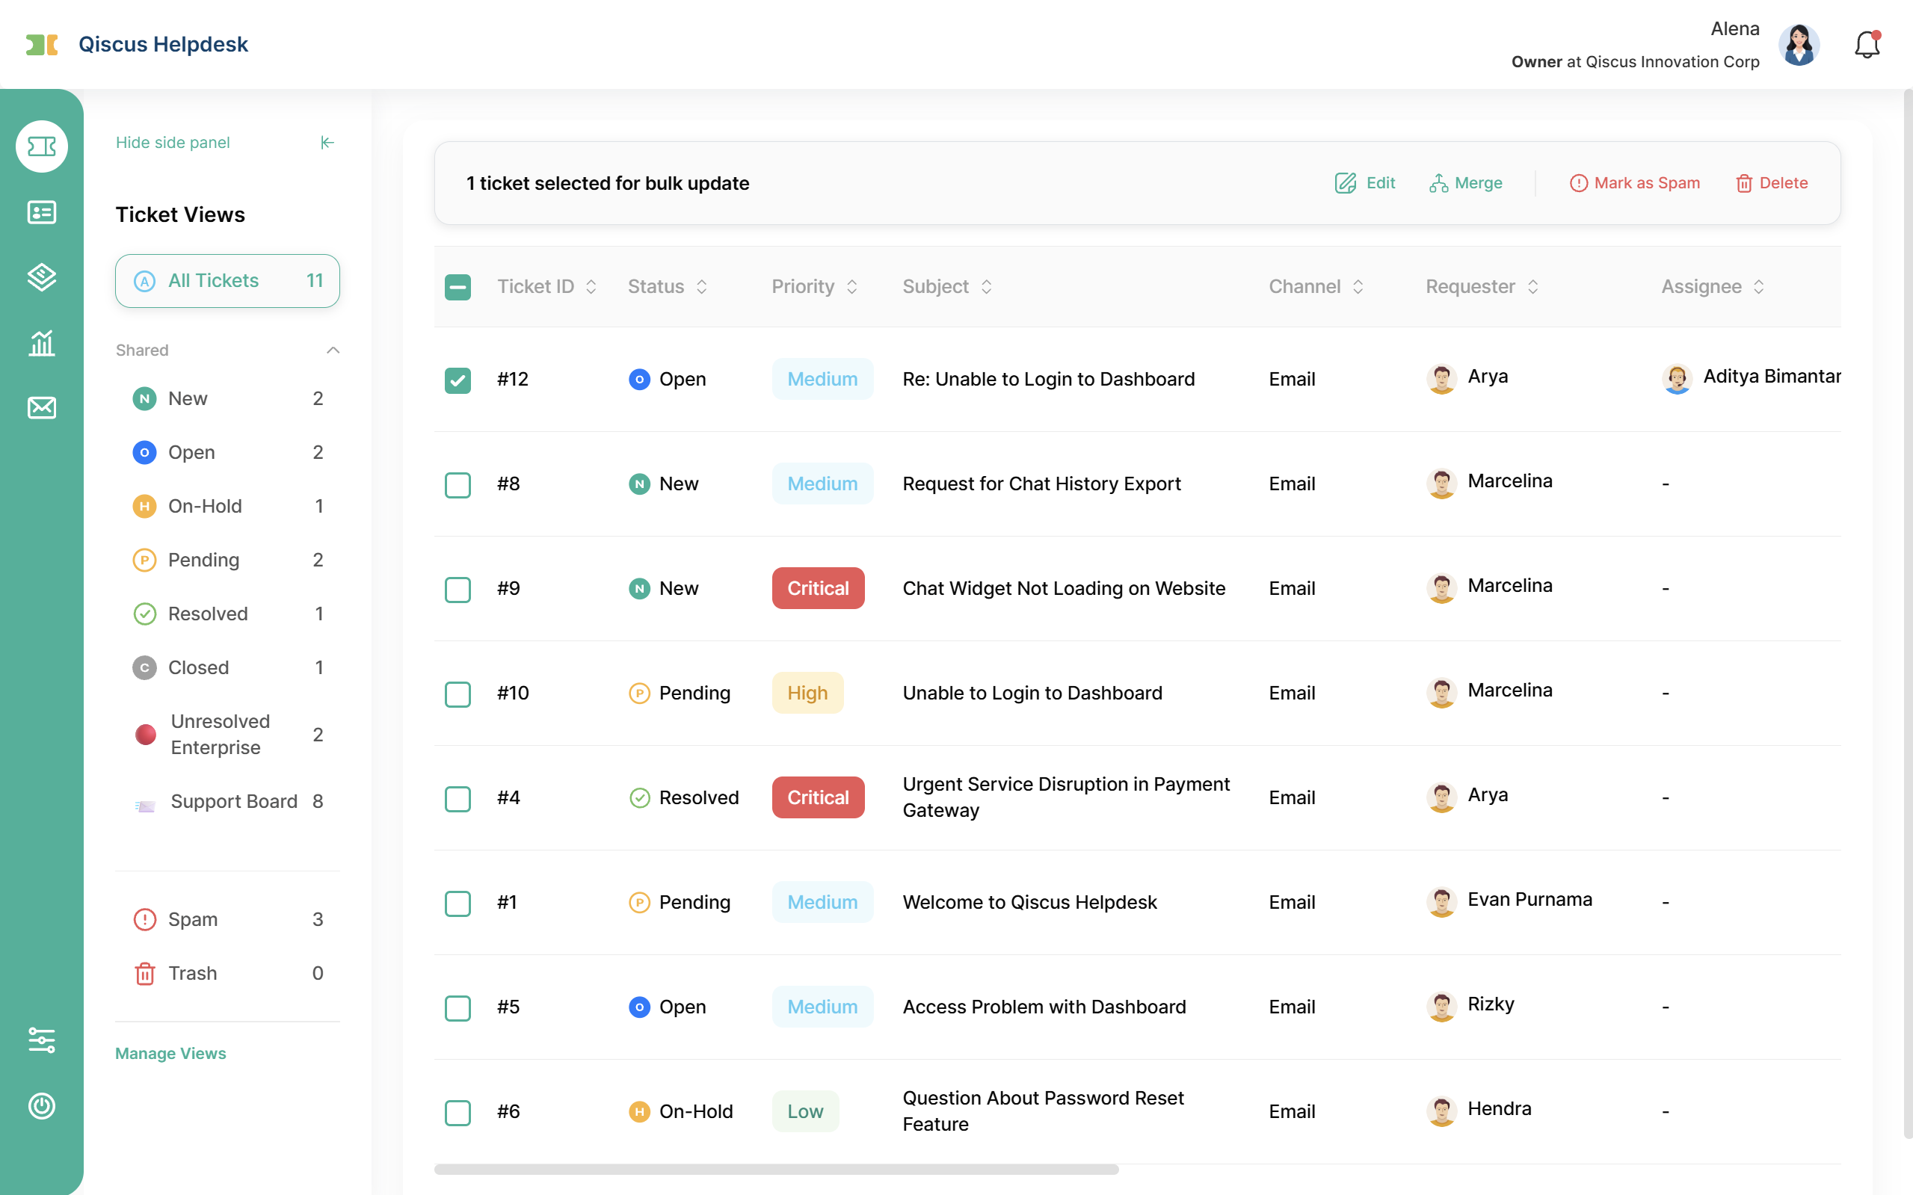The image size is (1913, 1195).
Task: Sort by the Ticket ID column arrows
Action: tap(591, 287)
